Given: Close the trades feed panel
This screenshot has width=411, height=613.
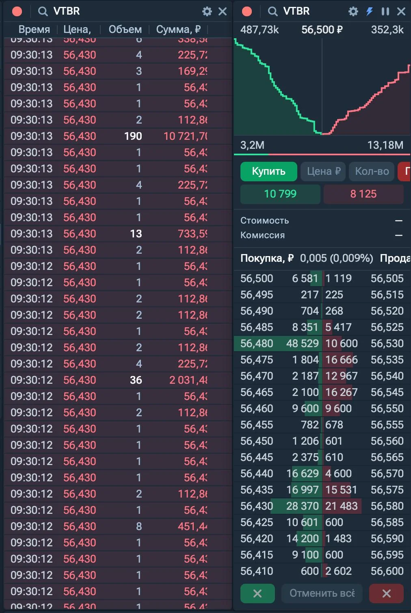Looking at the screenshot, I should 223,11.
